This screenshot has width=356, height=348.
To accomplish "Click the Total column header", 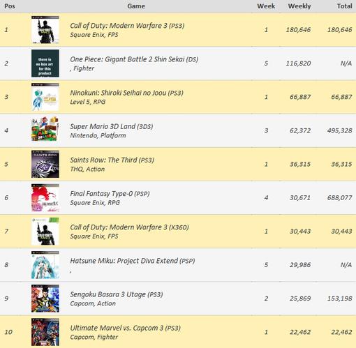I will tap(344, 6).
